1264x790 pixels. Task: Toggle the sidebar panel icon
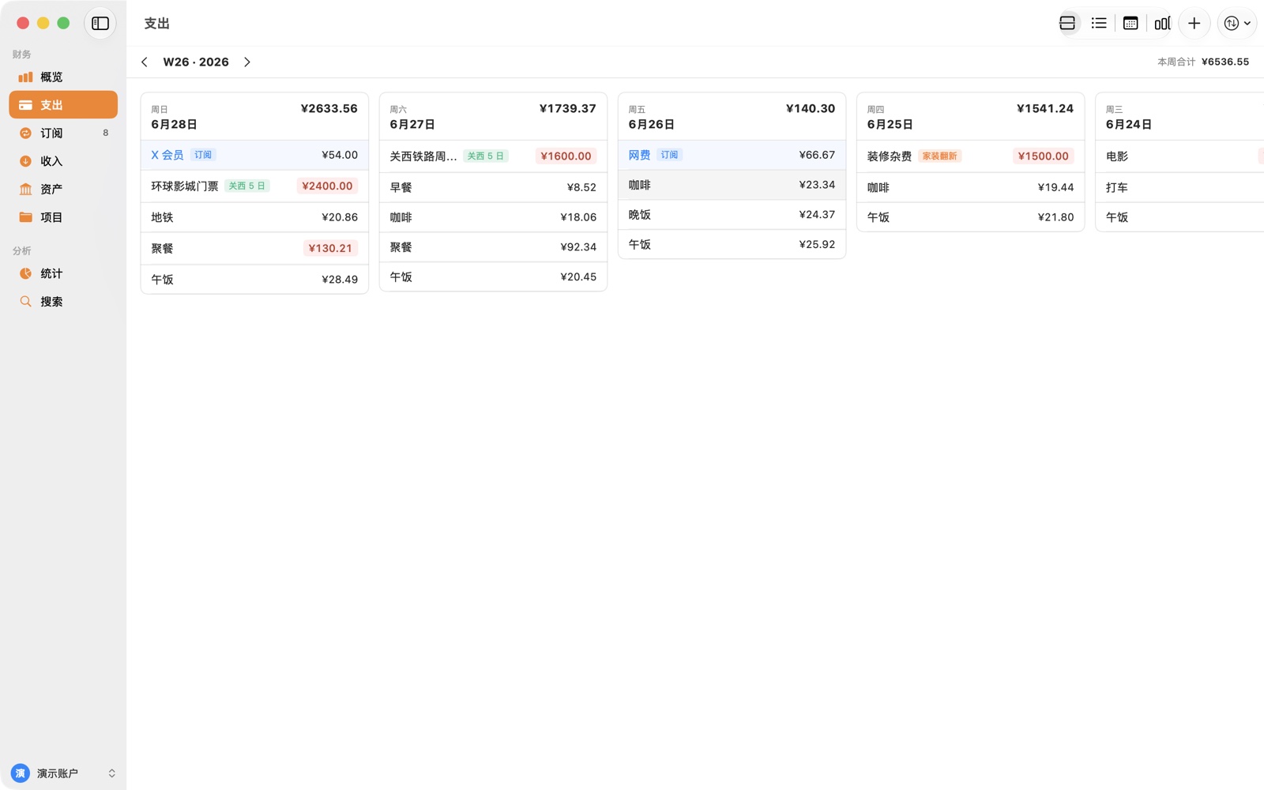tap(100, 24)
